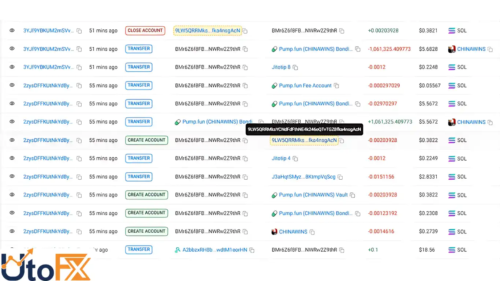Copy the Pump.fun (CHINAWINS) Vault address

tap(352, 195)
